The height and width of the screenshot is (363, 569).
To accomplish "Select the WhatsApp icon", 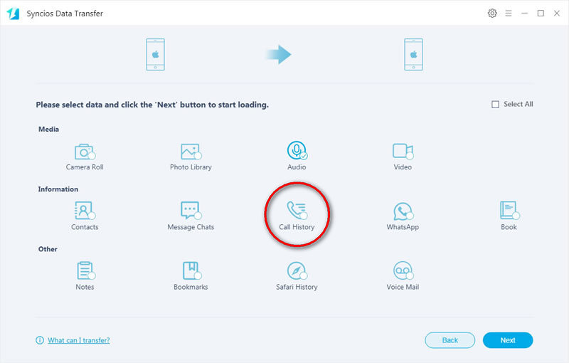I will [x=403, y=211].
